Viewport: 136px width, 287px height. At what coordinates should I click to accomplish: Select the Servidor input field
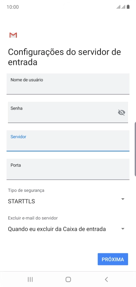pyautogui.click(x=68, y=141)
